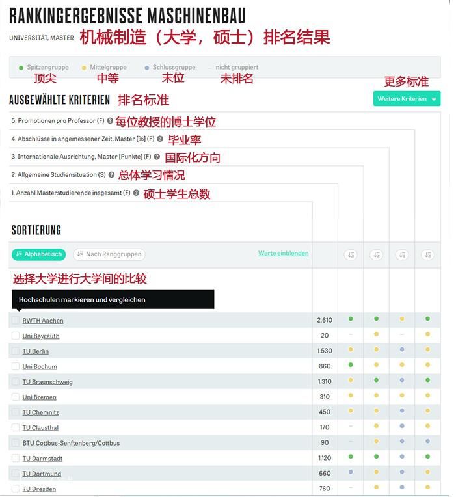
Task: Click yellow Mittelgruppe legend dot
Action: (84, 68)
